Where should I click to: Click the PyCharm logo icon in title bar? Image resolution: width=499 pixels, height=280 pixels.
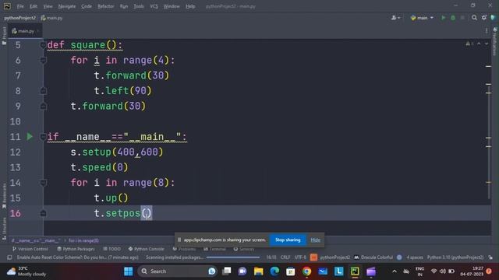pos(7,6)
